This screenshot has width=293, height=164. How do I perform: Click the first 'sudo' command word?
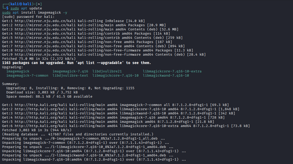click(15, 8)
